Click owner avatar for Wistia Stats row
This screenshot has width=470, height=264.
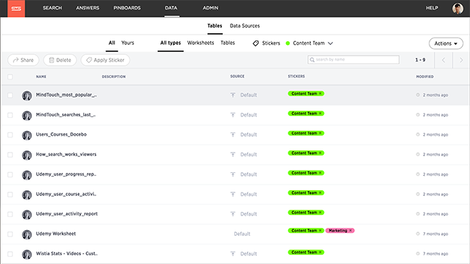tap(27, 254)
